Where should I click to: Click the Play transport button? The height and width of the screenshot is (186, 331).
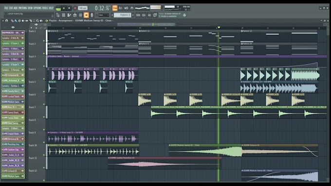[x=64, y=8]
